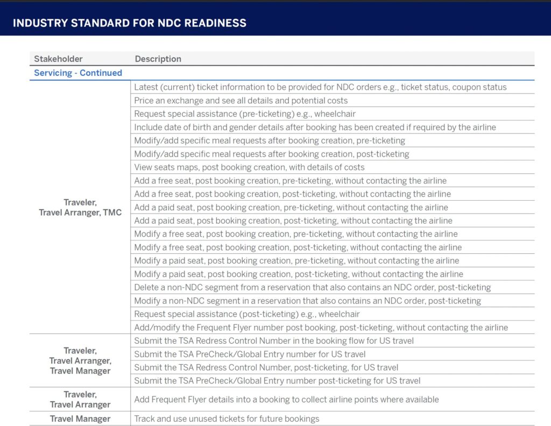
Task: Select 'Submit the TSA Redress Control Number in the booking flow' row
Action: point(333,340)
